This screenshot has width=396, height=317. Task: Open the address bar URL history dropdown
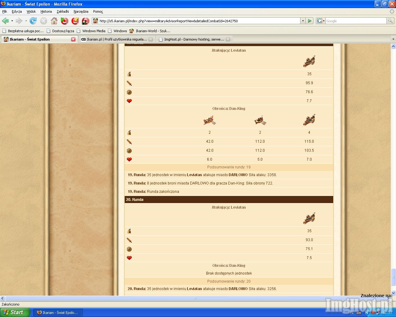303,21
